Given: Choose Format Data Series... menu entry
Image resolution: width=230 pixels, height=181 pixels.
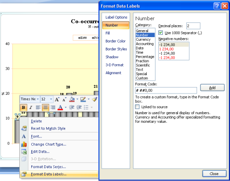Looking at the screenshot, I should pyautogui.click(x=48, y=167).
